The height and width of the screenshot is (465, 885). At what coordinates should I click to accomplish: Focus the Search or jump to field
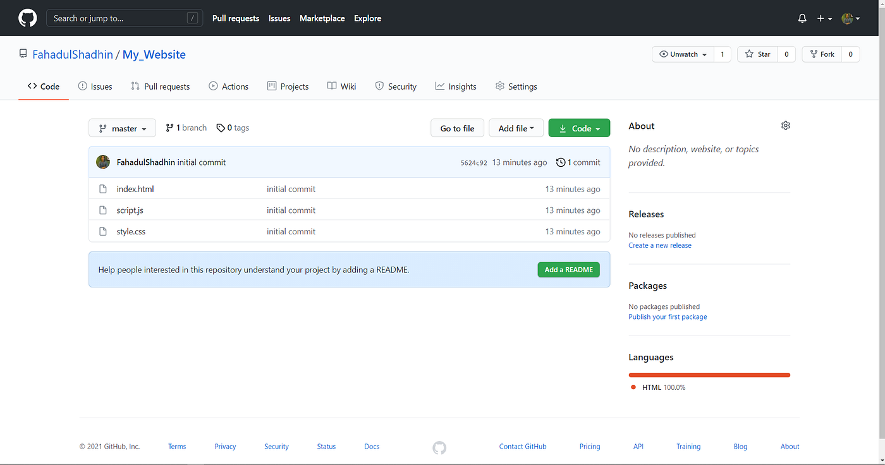[x=125, y=18]
